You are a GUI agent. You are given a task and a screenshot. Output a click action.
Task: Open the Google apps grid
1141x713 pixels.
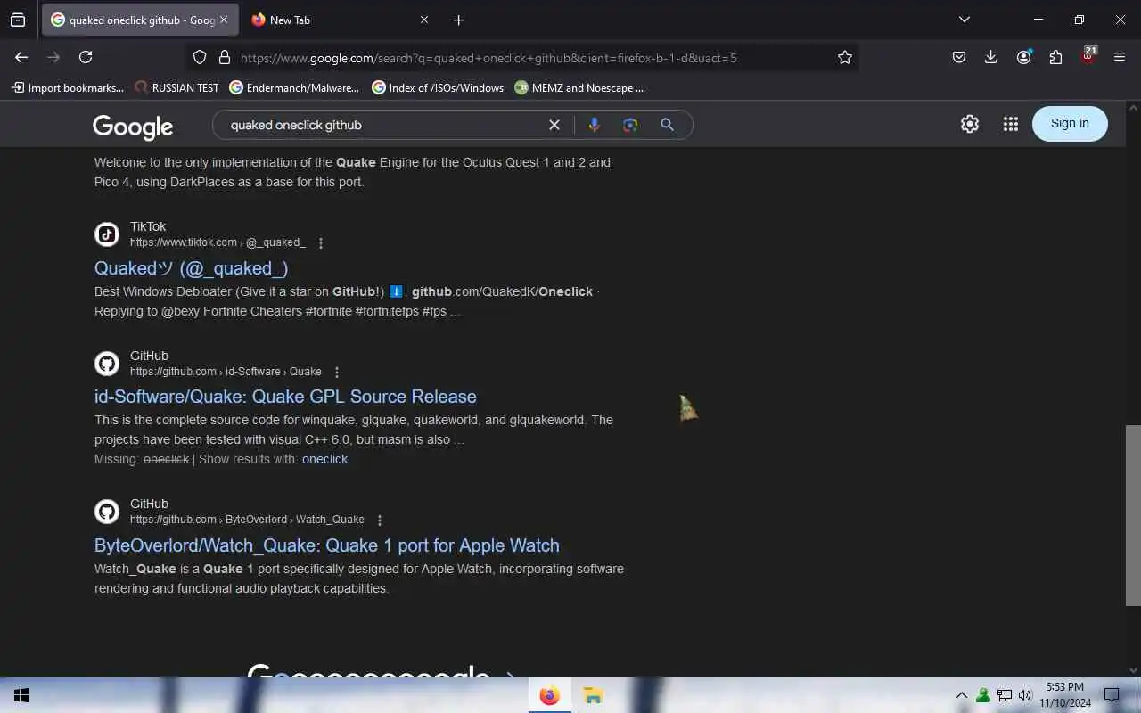[1010, 124]
